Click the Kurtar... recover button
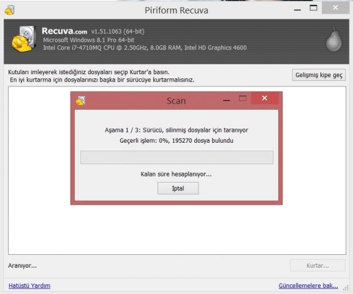Image resolution: width=353 pixels, height=294 pixels. tap(317, 265)
